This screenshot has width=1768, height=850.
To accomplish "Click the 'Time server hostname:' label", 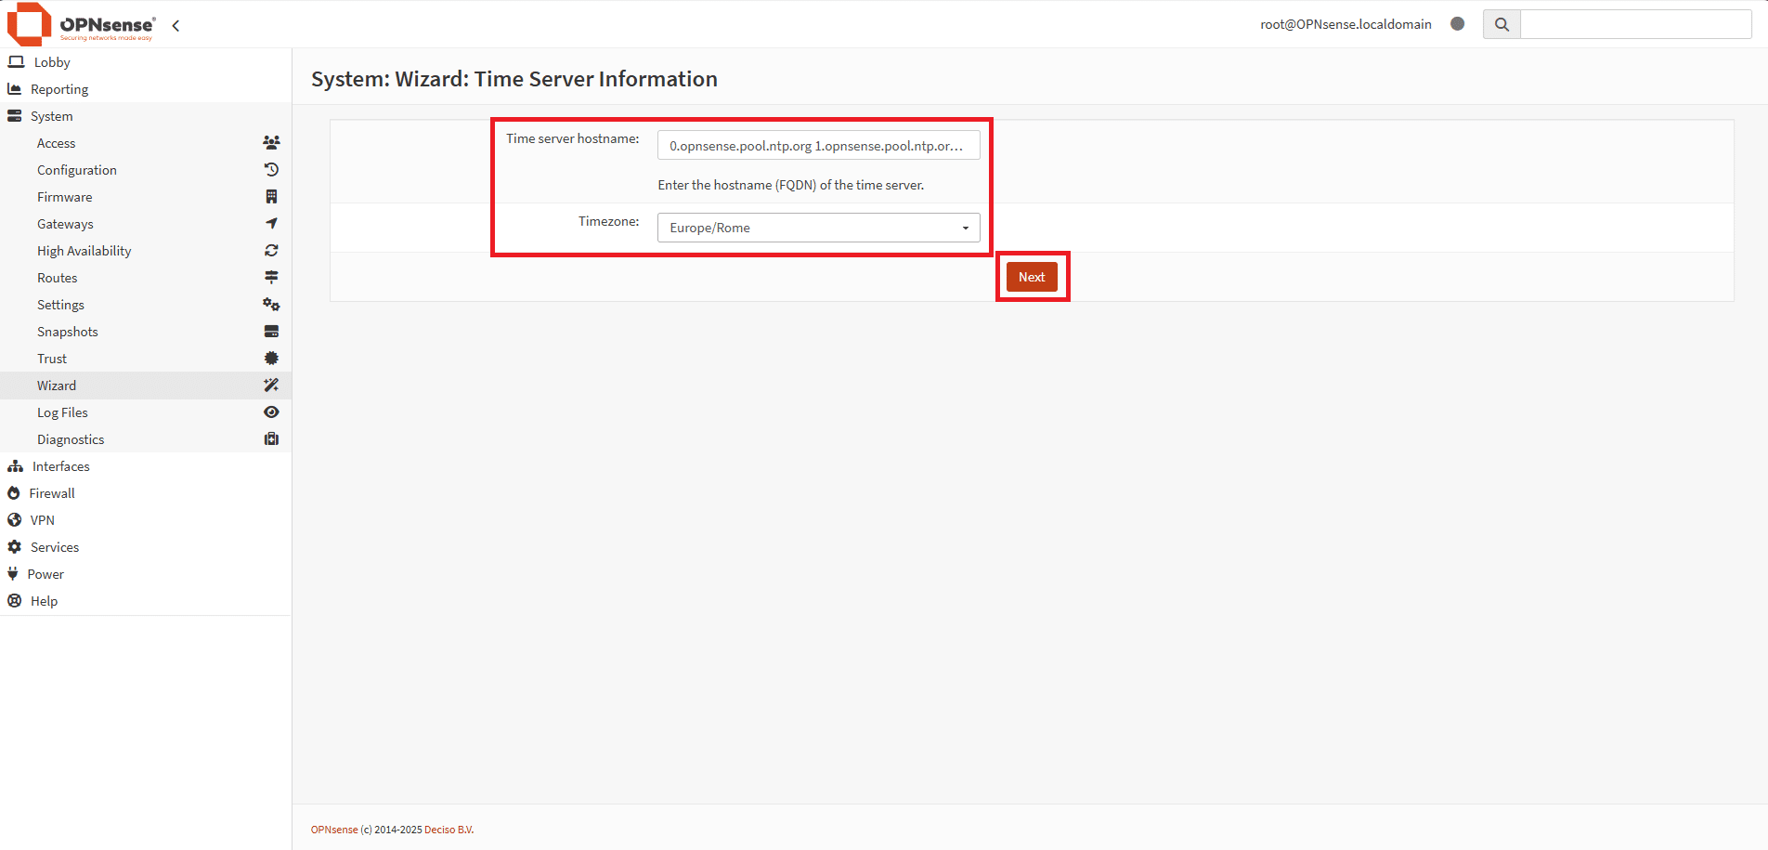I will (572, 138).
